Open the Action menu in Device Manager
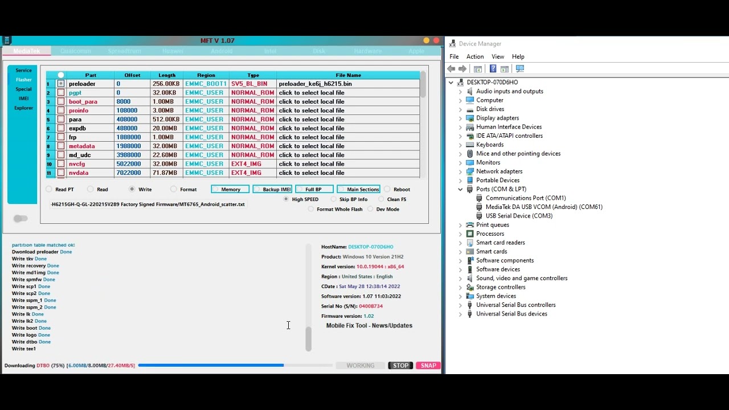729x410 pixels. pyautogui.click(x=475, y=57)
